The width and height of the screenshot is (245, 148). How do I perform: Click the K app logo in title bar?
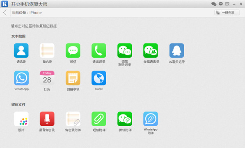[x=5, y=4]
